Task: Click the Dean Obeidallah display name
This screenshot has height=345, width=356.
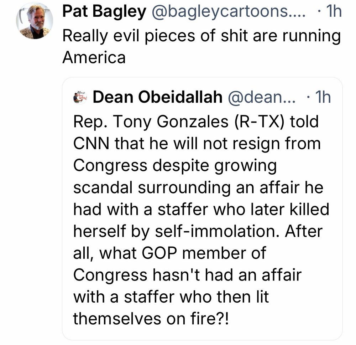Action: click(x=157, y=98)
